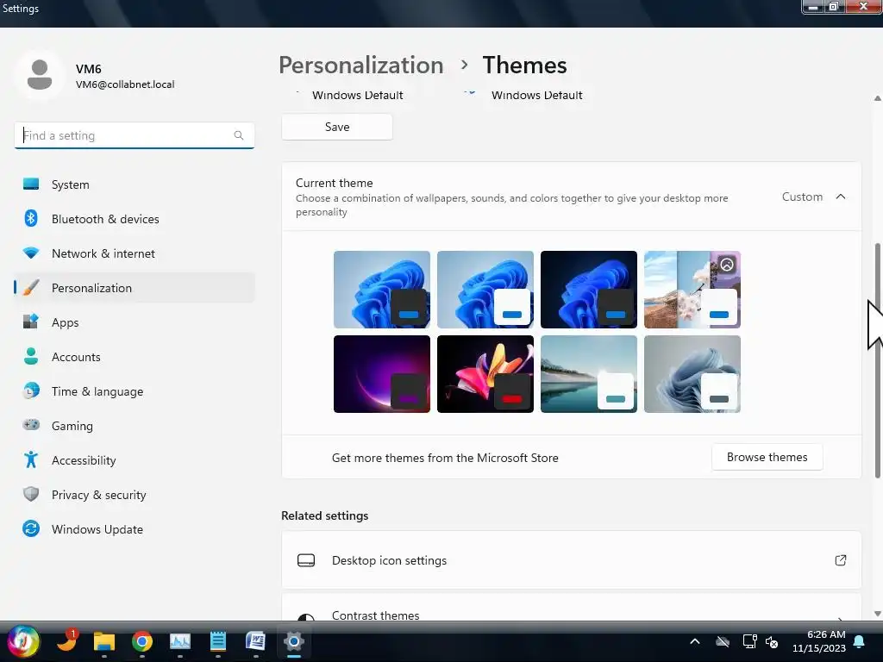
Task: Click the Desktop icon settings monitor icon
Action: pos(306,560)
